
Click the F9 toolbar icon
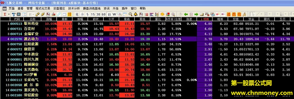pos(141,14)
